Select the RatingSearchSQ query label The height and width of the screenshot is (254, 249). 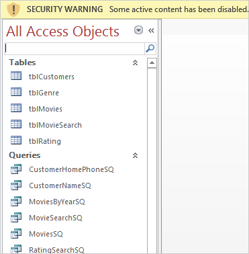(x=56, y=250)
